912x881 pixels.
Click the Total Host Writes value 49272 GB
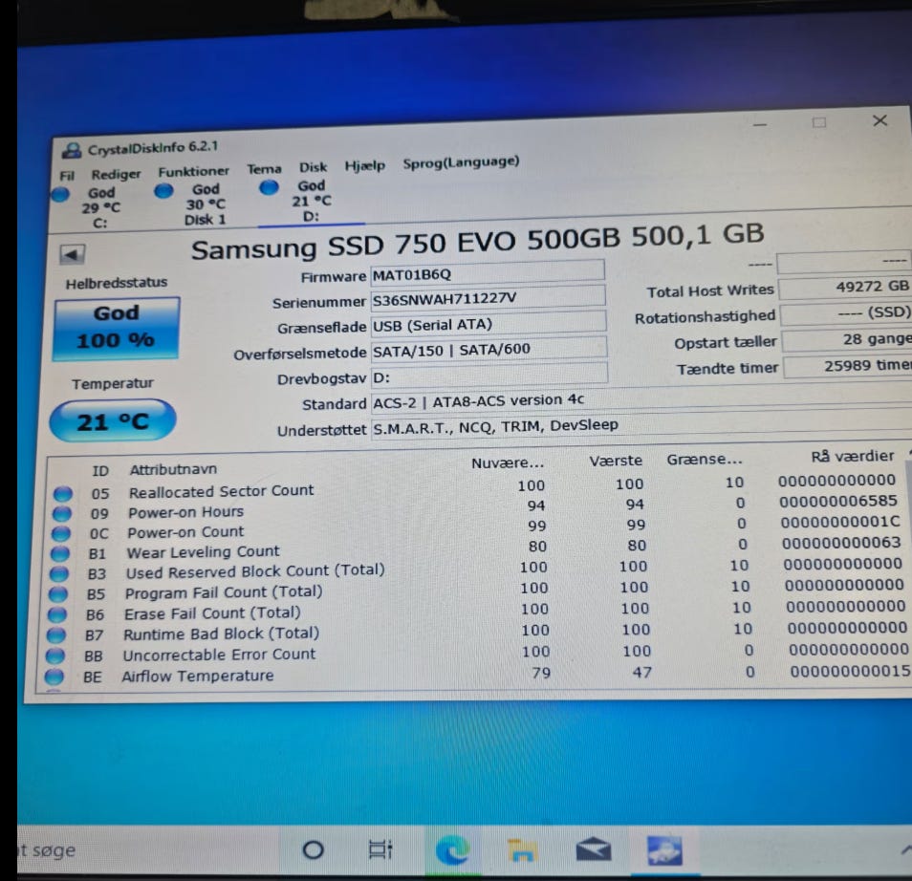pos(845,287)
